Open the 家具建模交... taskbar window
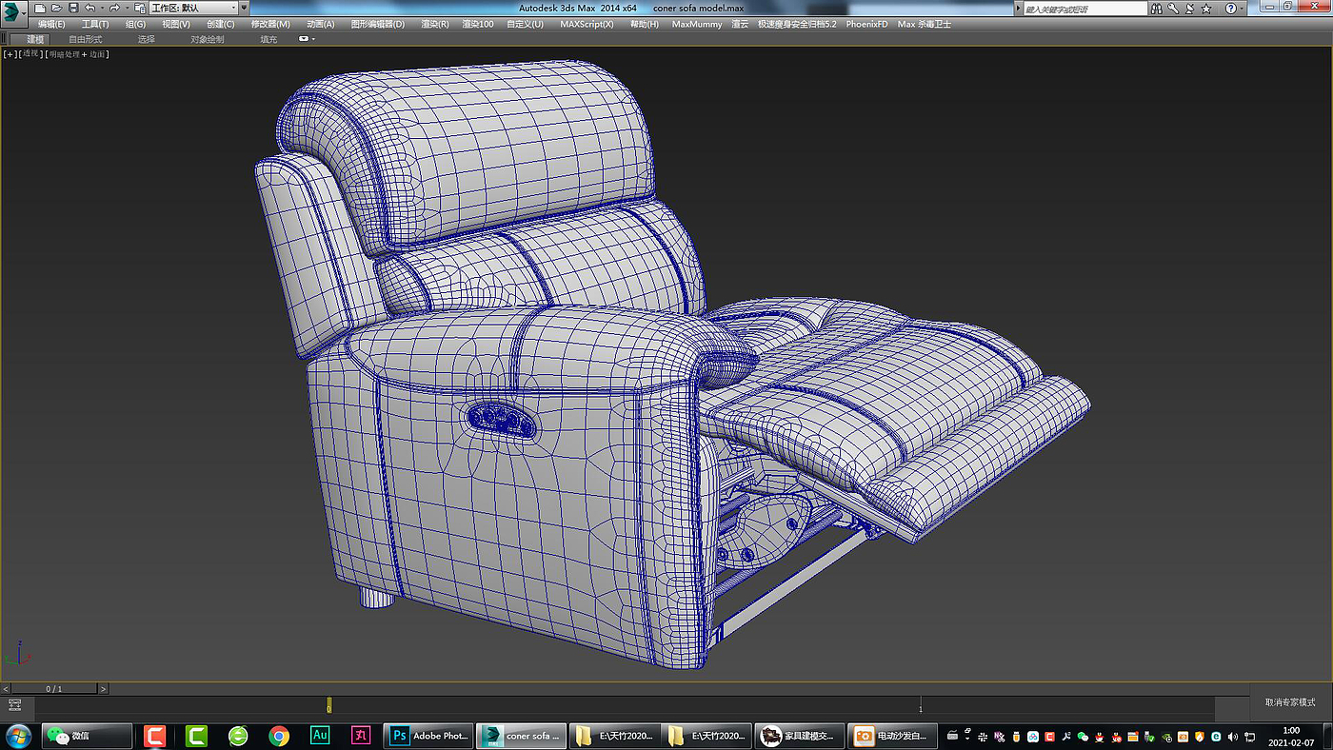This screenshot has height=750, width=1333. click(x=799, y=735)
